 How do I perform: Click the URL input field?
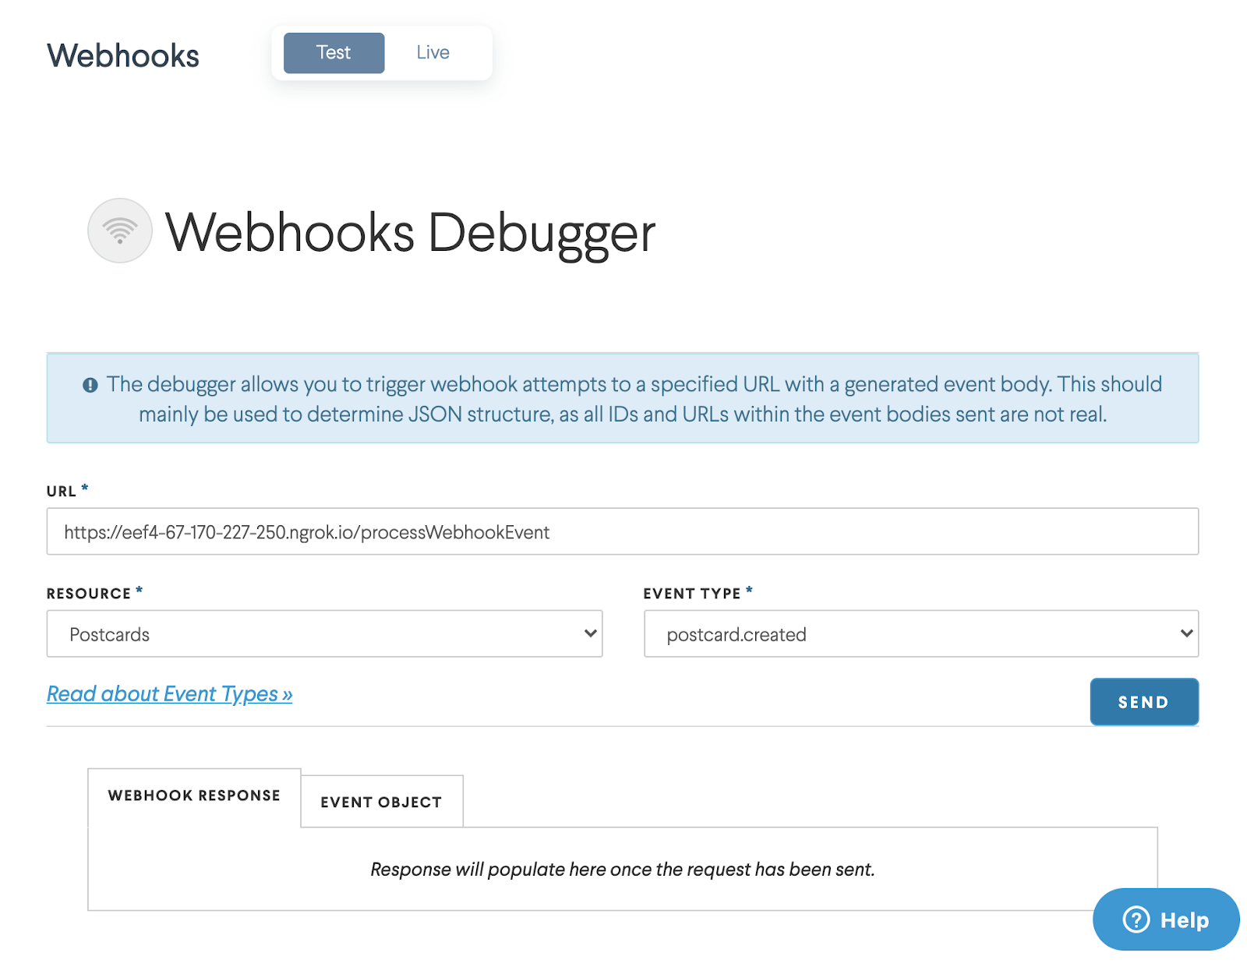(622, 531)
